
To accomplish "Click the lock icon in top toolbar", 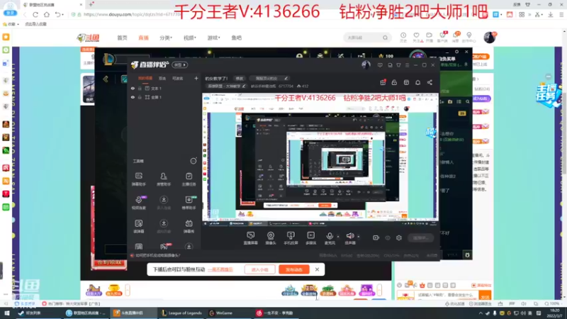I will click(394, 82).
